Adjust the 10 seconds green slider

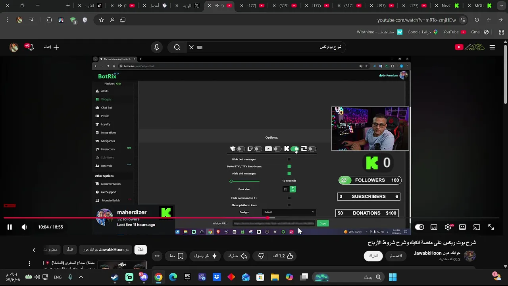click(x=244, y=181)
